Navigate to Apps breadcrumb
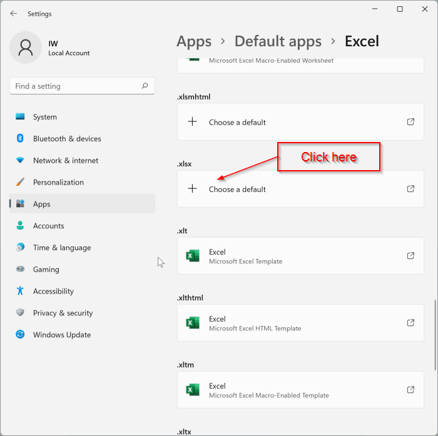Screen dimensions: 438x436 194,42
